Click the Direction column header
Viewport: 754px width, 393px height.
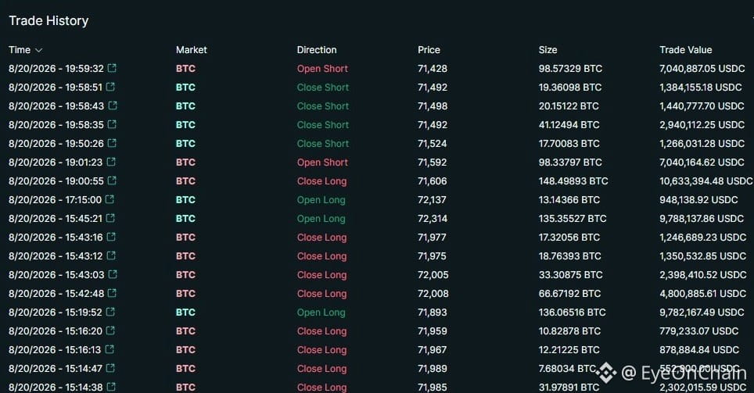(317, 50)
